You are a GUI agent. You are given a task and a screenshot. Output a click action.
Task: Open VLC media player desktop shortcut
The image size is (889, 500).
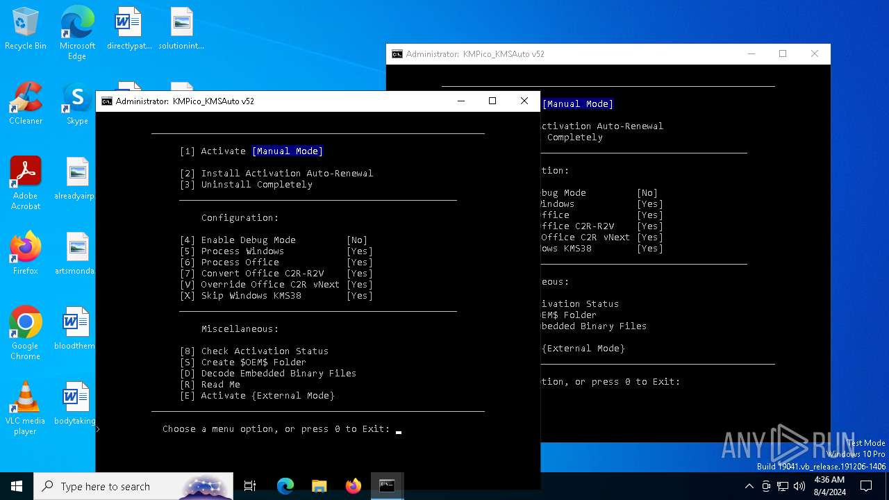coord(26,408)
